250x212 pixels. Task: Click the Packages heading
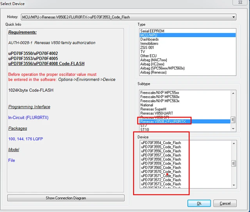click(x=18, y=128)
